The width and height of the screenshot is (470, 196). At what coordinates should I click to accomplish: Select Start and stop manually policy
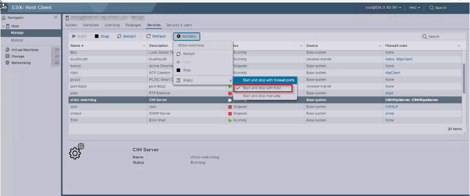[265, 96]
